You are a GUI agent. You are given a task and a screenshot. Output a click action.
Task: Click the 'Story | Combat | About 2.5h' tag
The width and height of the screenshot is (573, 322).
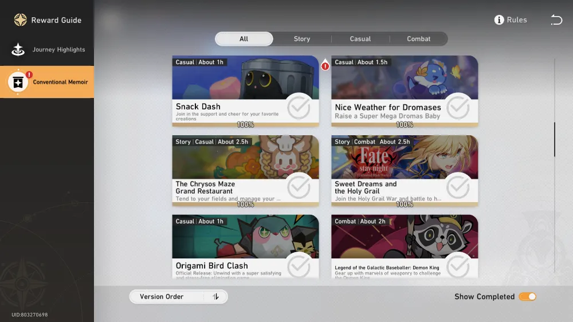point(372,142)
